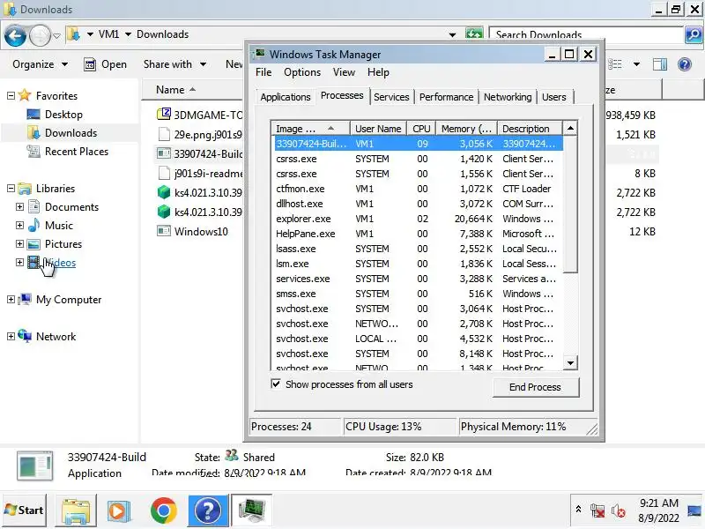Click the Forward arrow in Explorer

(40, 35)
